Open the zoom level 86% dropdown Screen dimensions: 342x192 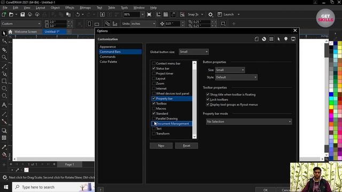pyautogui.click(x=142, y=14)
